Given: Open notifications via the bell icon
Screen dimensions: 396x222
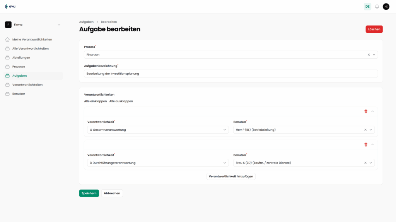Looking at the screenshot, I should (377, 7).
